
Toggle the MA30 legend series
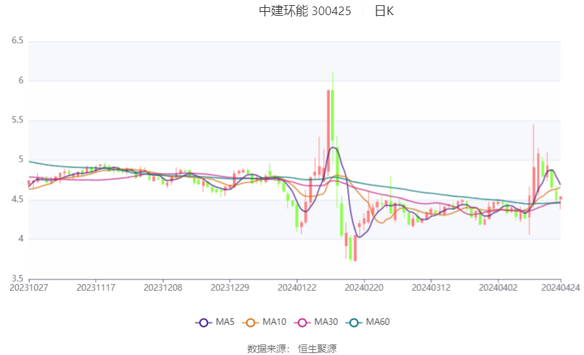click(x=316, y=322)
